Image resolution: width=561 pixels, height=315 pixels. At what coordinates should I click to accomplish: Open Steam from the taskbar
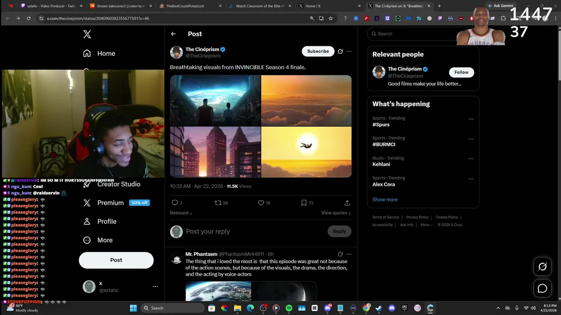pyautogui.click(x=379, y=308)
